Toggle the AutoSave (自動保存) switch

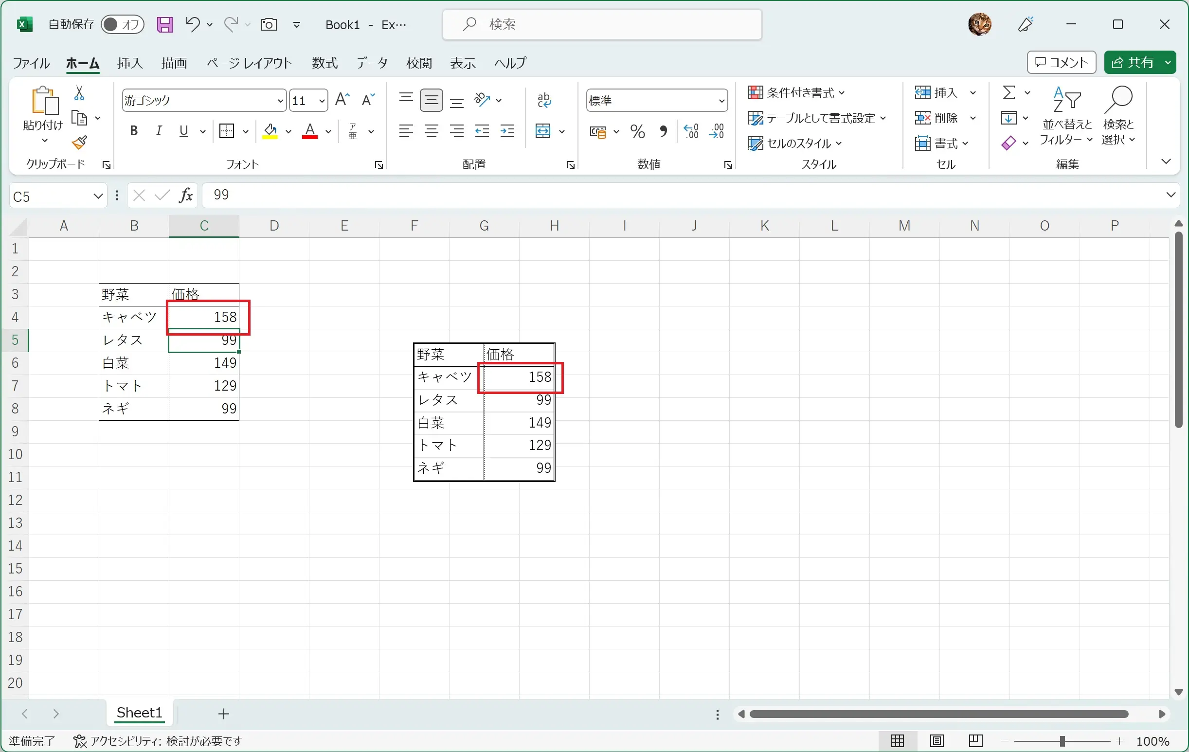123,24
